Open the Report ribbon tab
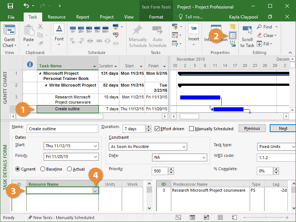Image resolution: width=296 pixels, height=222 pixels. coord(83,17)
